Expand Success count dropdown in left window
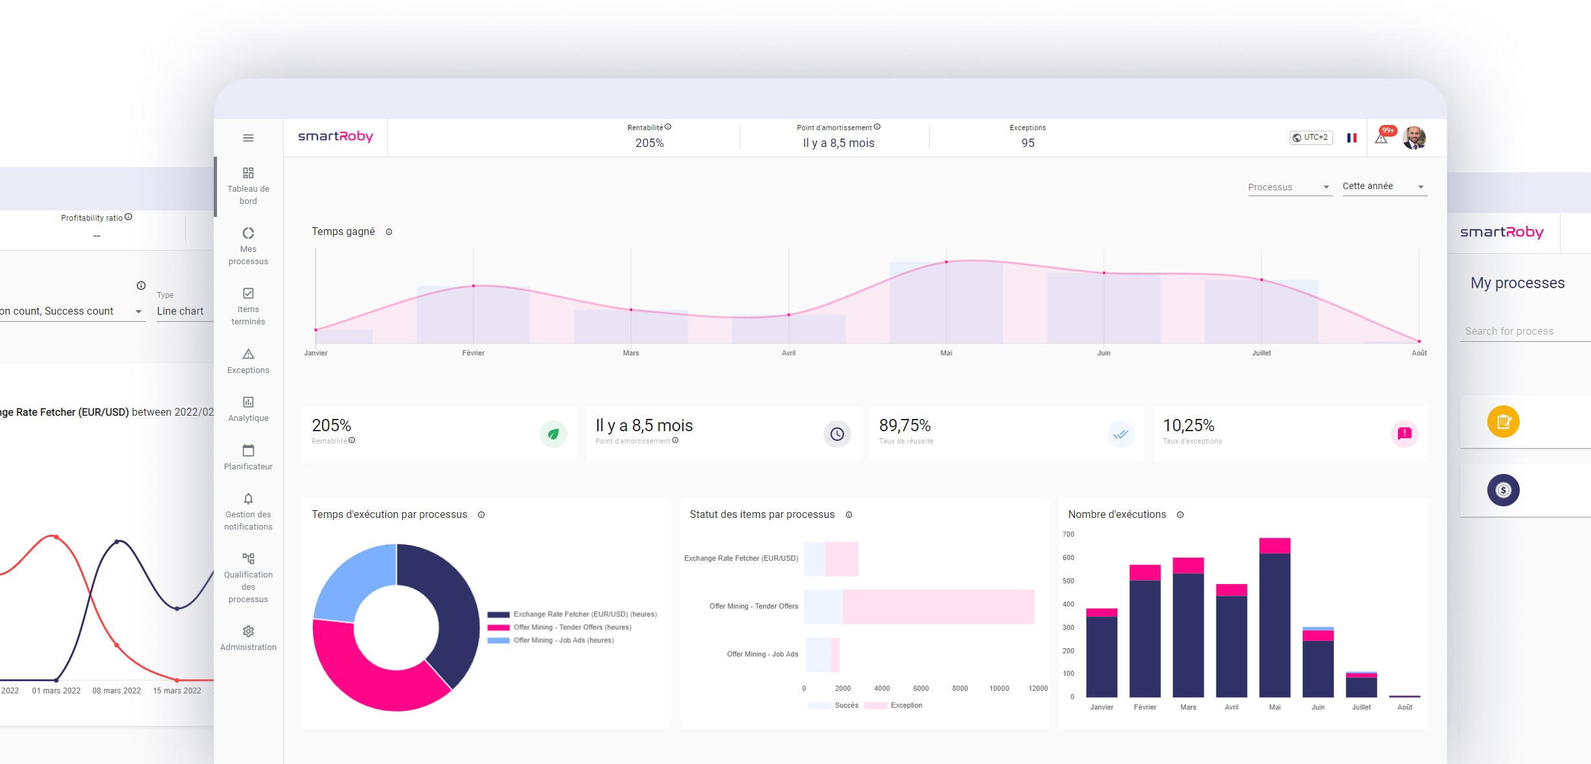The width and height of the screenshot is (1591, 764). (x=73, y=311)
